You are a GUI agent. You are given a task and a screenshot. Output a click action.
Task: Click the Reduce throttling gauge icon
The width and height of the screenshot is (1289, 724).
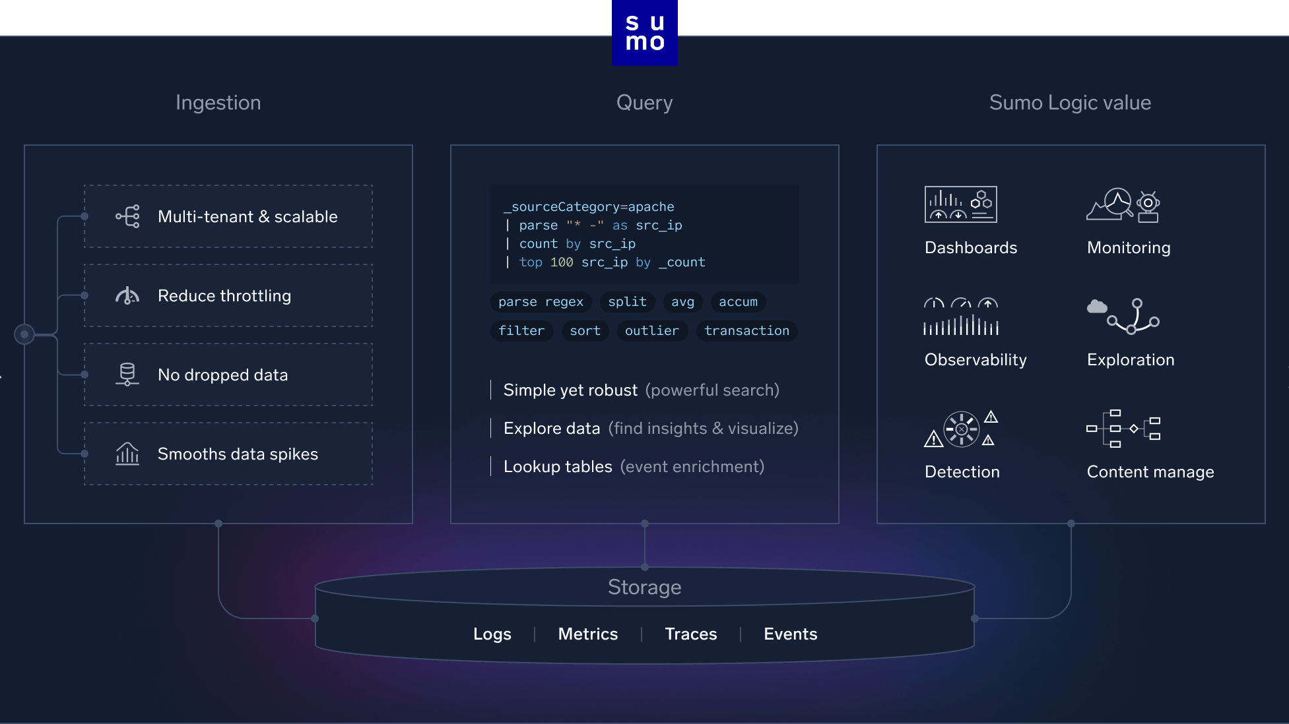127,295
